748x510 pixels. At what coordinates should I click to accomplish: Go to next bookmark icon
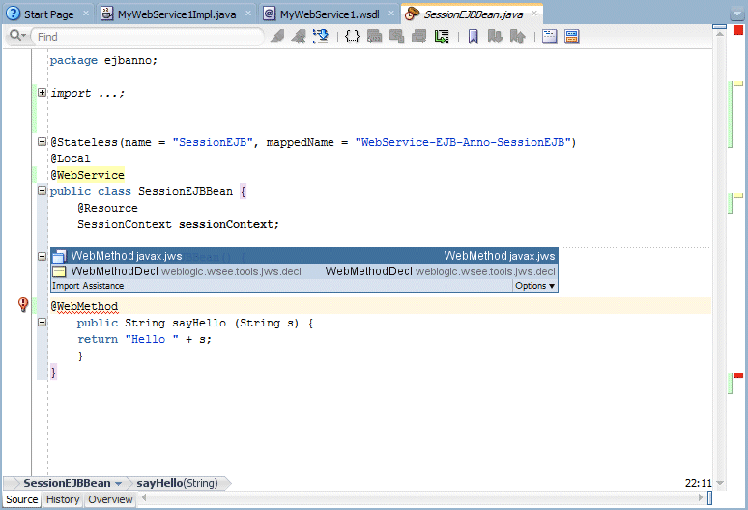tap(495, 37)
